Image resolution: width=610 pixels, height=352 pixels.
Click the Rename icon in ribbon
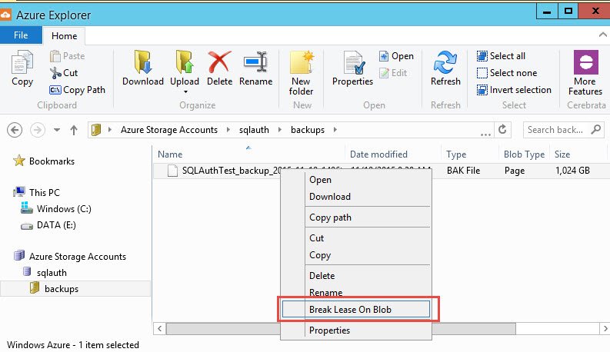(x=255, y=62)
